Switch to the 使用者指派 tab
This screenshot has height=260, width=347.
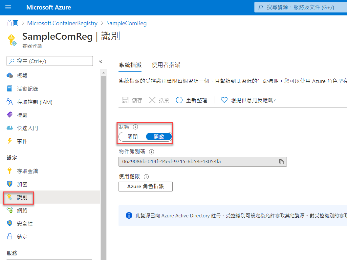166,65
